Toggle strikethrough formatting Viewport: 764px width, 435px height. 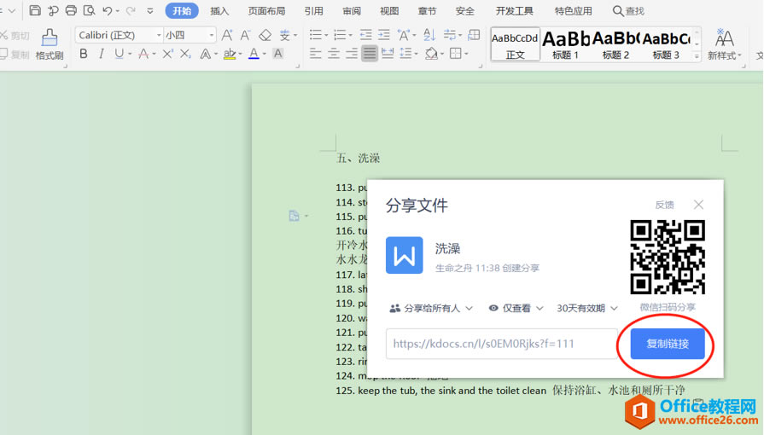[x=143, y=54]
